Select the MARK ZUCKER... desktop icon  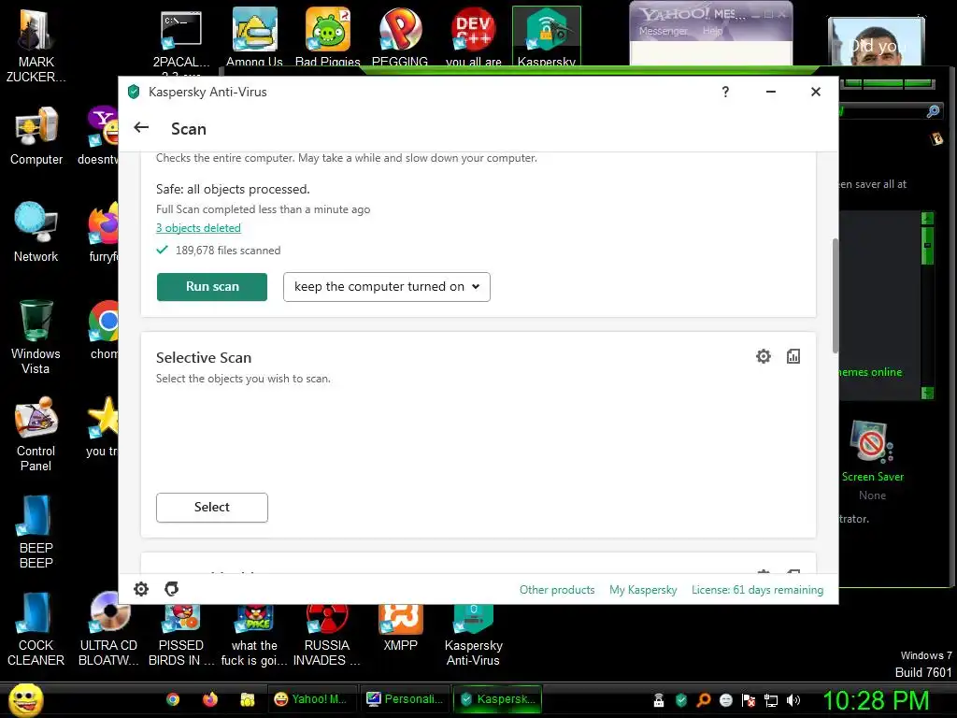point(36,46)
